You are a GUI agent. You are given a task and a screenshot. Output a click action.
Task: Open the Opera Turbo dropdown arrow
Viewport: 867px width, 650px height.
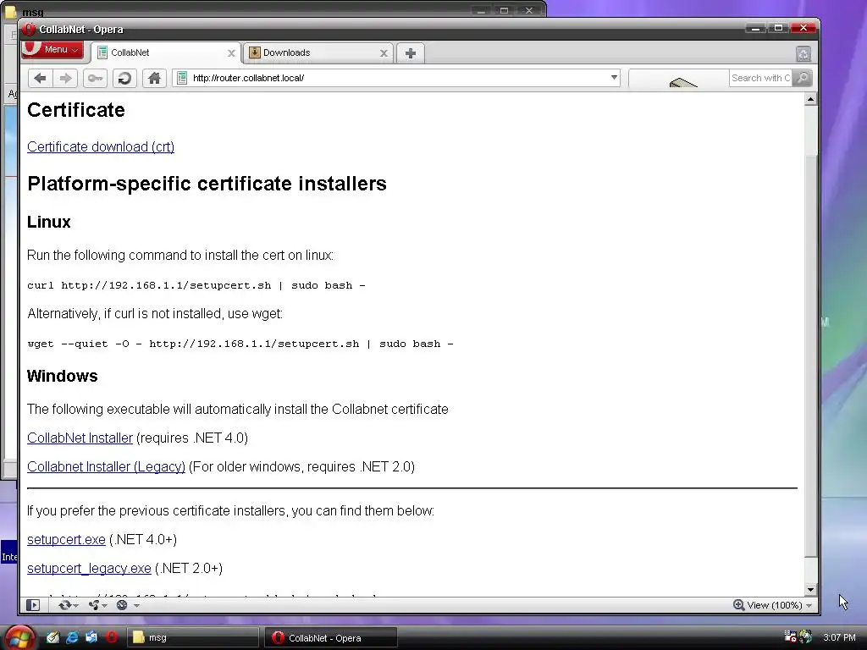tap(136, 606)
